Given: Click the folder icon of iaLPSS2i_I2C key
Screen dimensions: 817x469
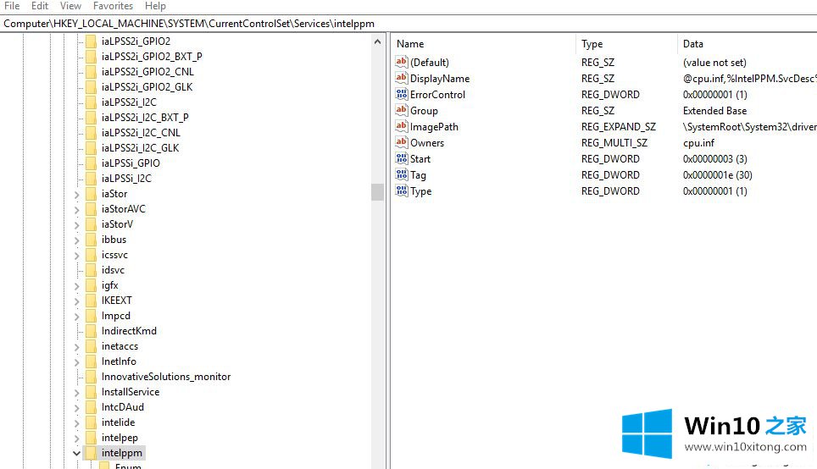Looking at the screenshot, I should point(92,102).
